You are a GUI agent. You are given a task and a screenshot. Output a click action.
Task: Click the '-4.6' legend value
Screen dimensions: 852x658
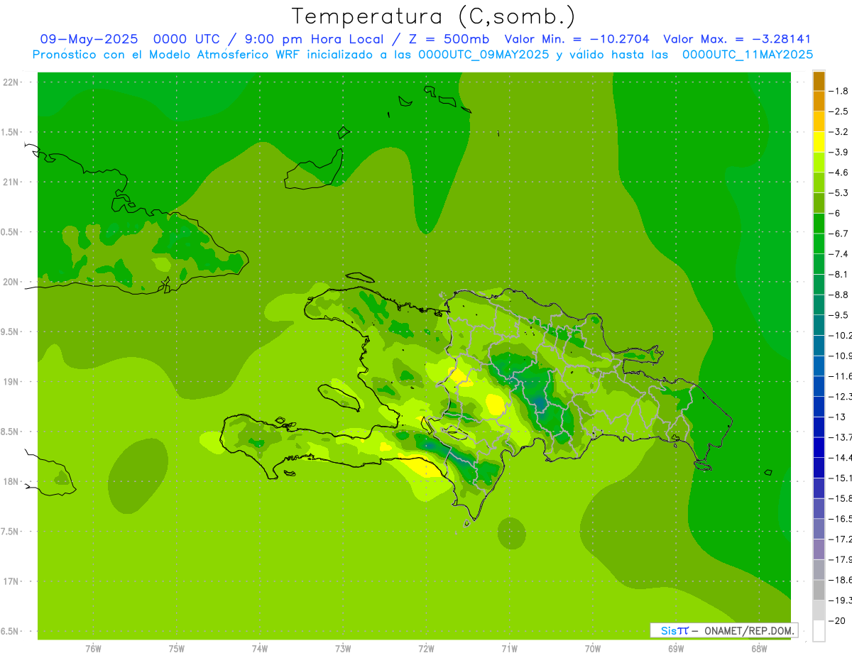(x=839, y=172)
